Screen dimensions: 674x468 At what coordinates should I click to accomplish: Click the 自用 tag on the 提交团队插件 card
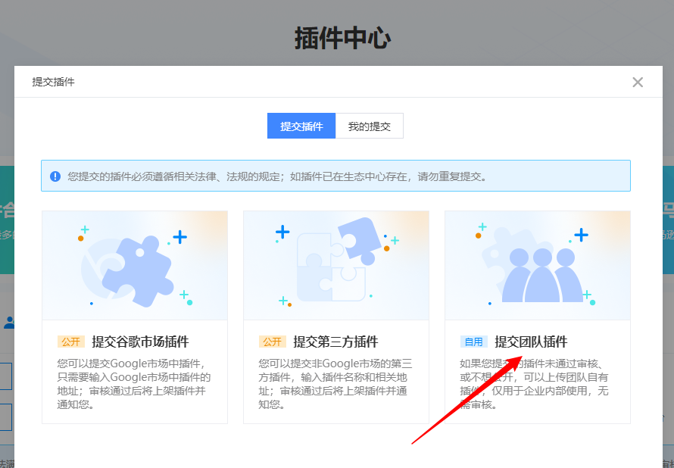[473, 342]
